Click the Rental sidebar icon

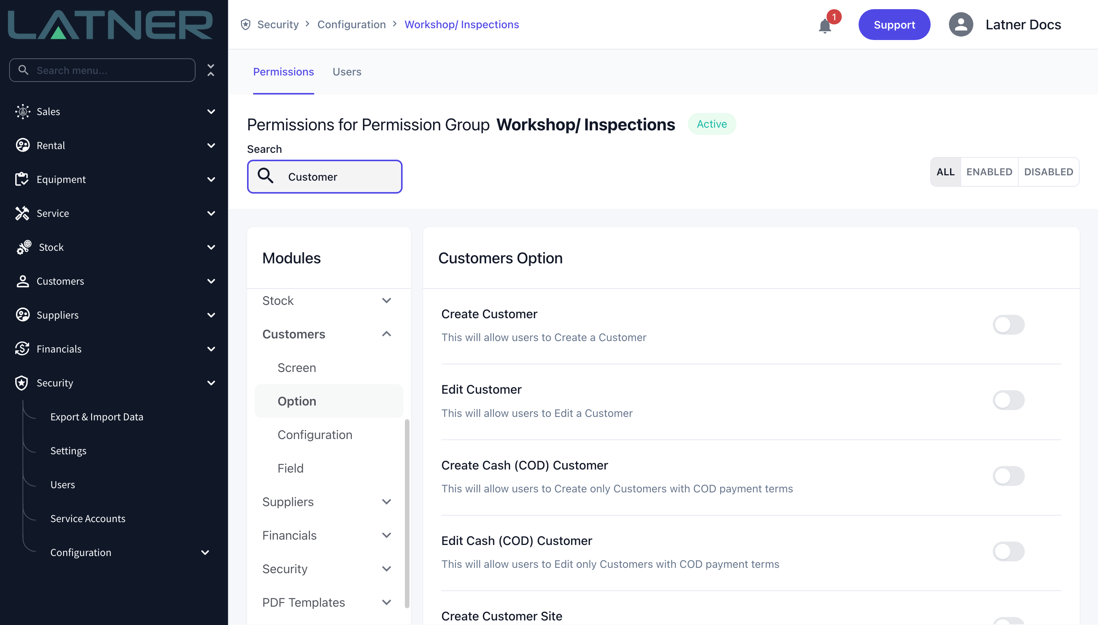[x=22, y=146]
